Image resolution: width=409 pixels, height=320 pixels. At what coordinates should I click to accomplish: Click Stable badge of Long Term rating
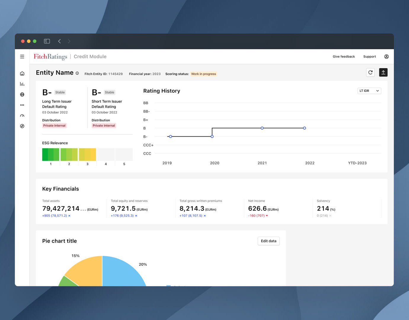coord(60,92)
